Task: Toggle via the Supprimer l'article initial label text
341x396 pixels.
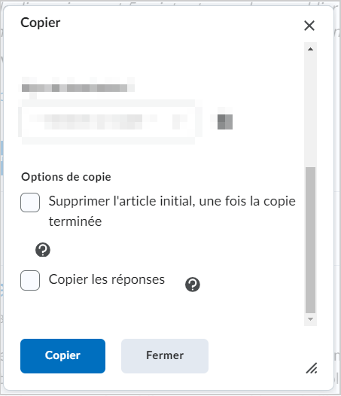Action: pyautogui.click(x=172, y=211)
